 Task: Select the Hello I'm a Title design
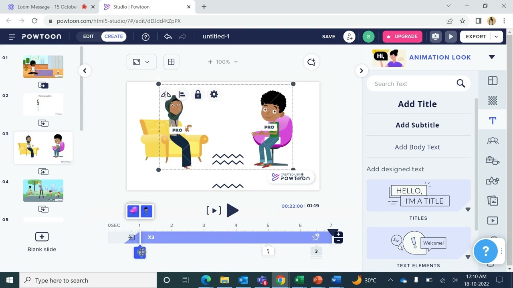pyautogui.click(x=418, y=196)
